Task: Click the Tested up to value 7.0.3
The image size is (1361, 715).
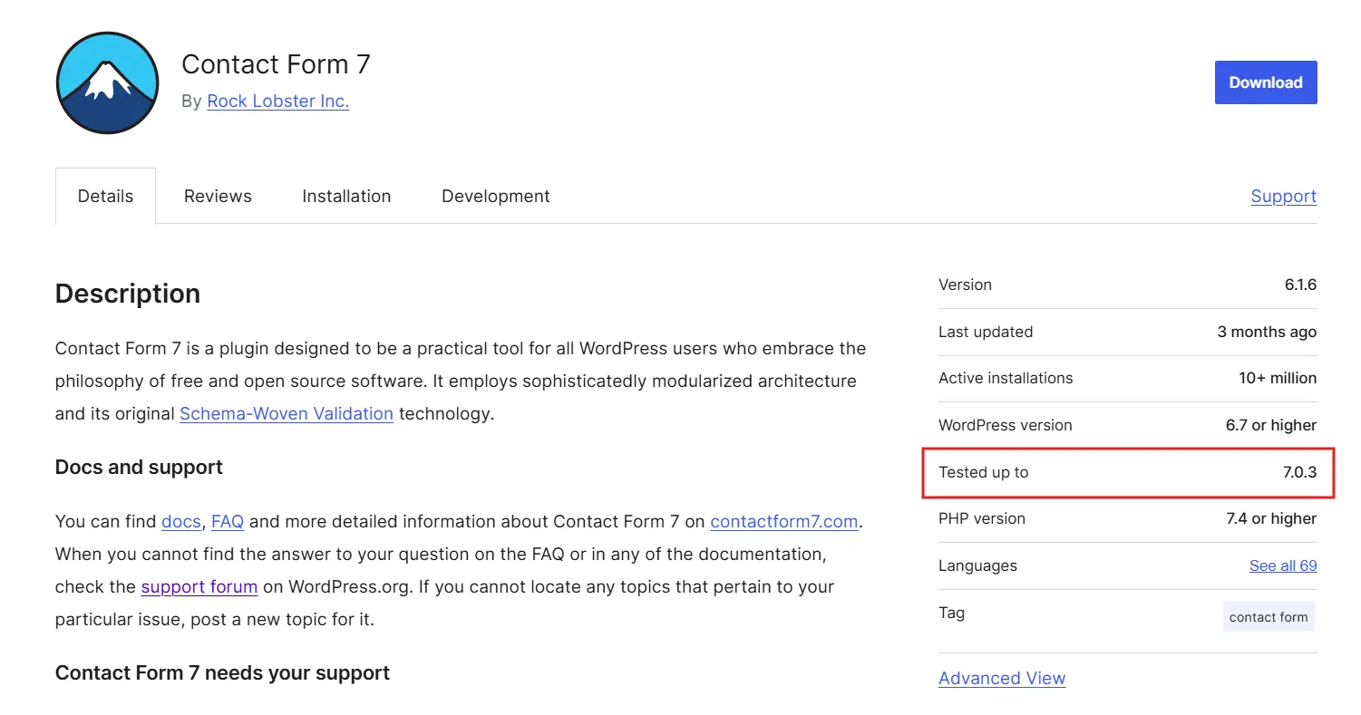Action: (1299, 472)
